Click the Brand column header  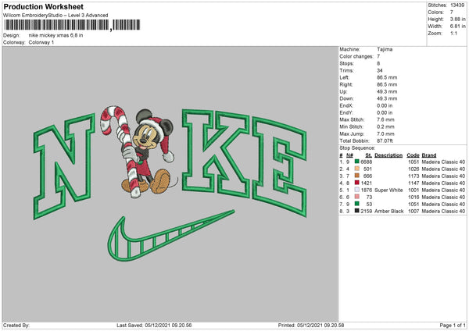[429, 155]
